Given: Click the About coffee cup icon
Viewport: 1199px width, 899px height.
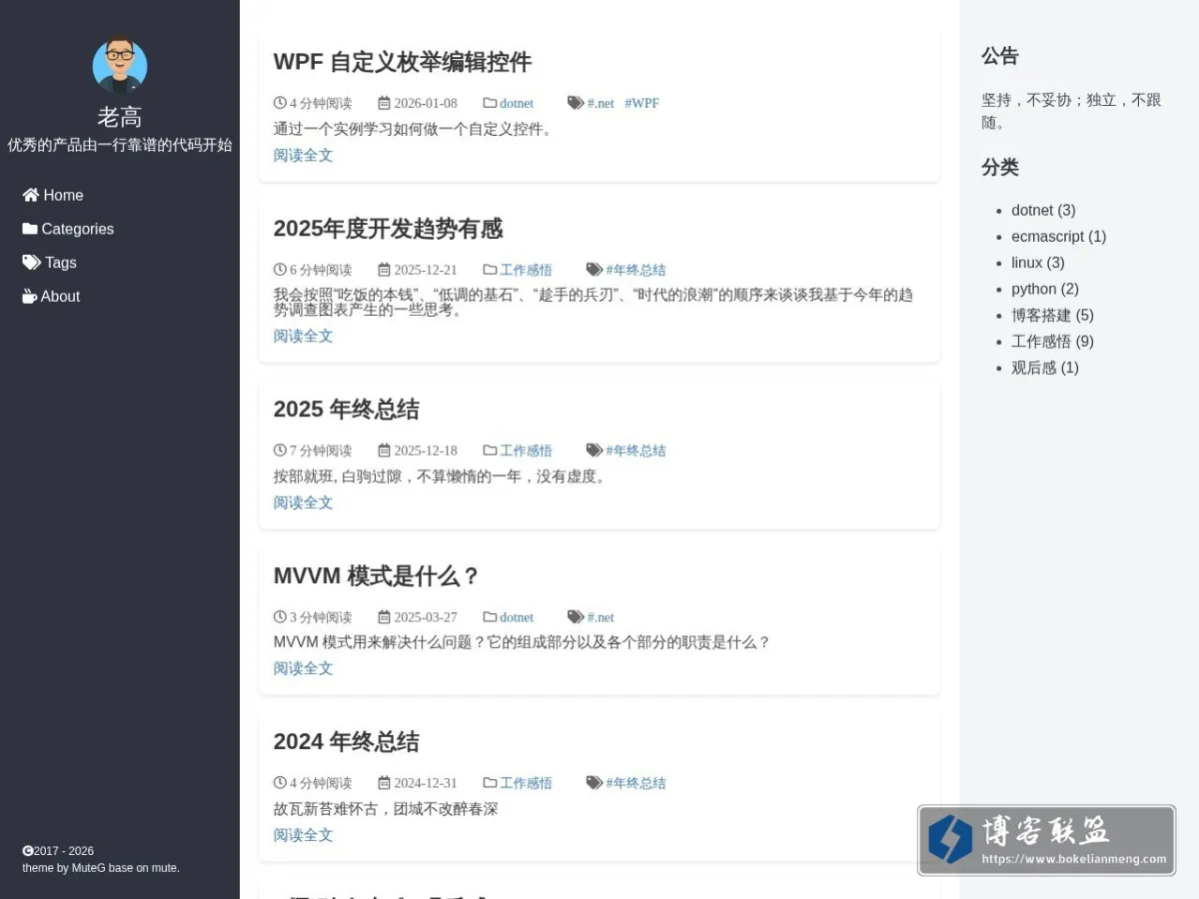Looking at the screenshot, I should [x=30, y=297].
